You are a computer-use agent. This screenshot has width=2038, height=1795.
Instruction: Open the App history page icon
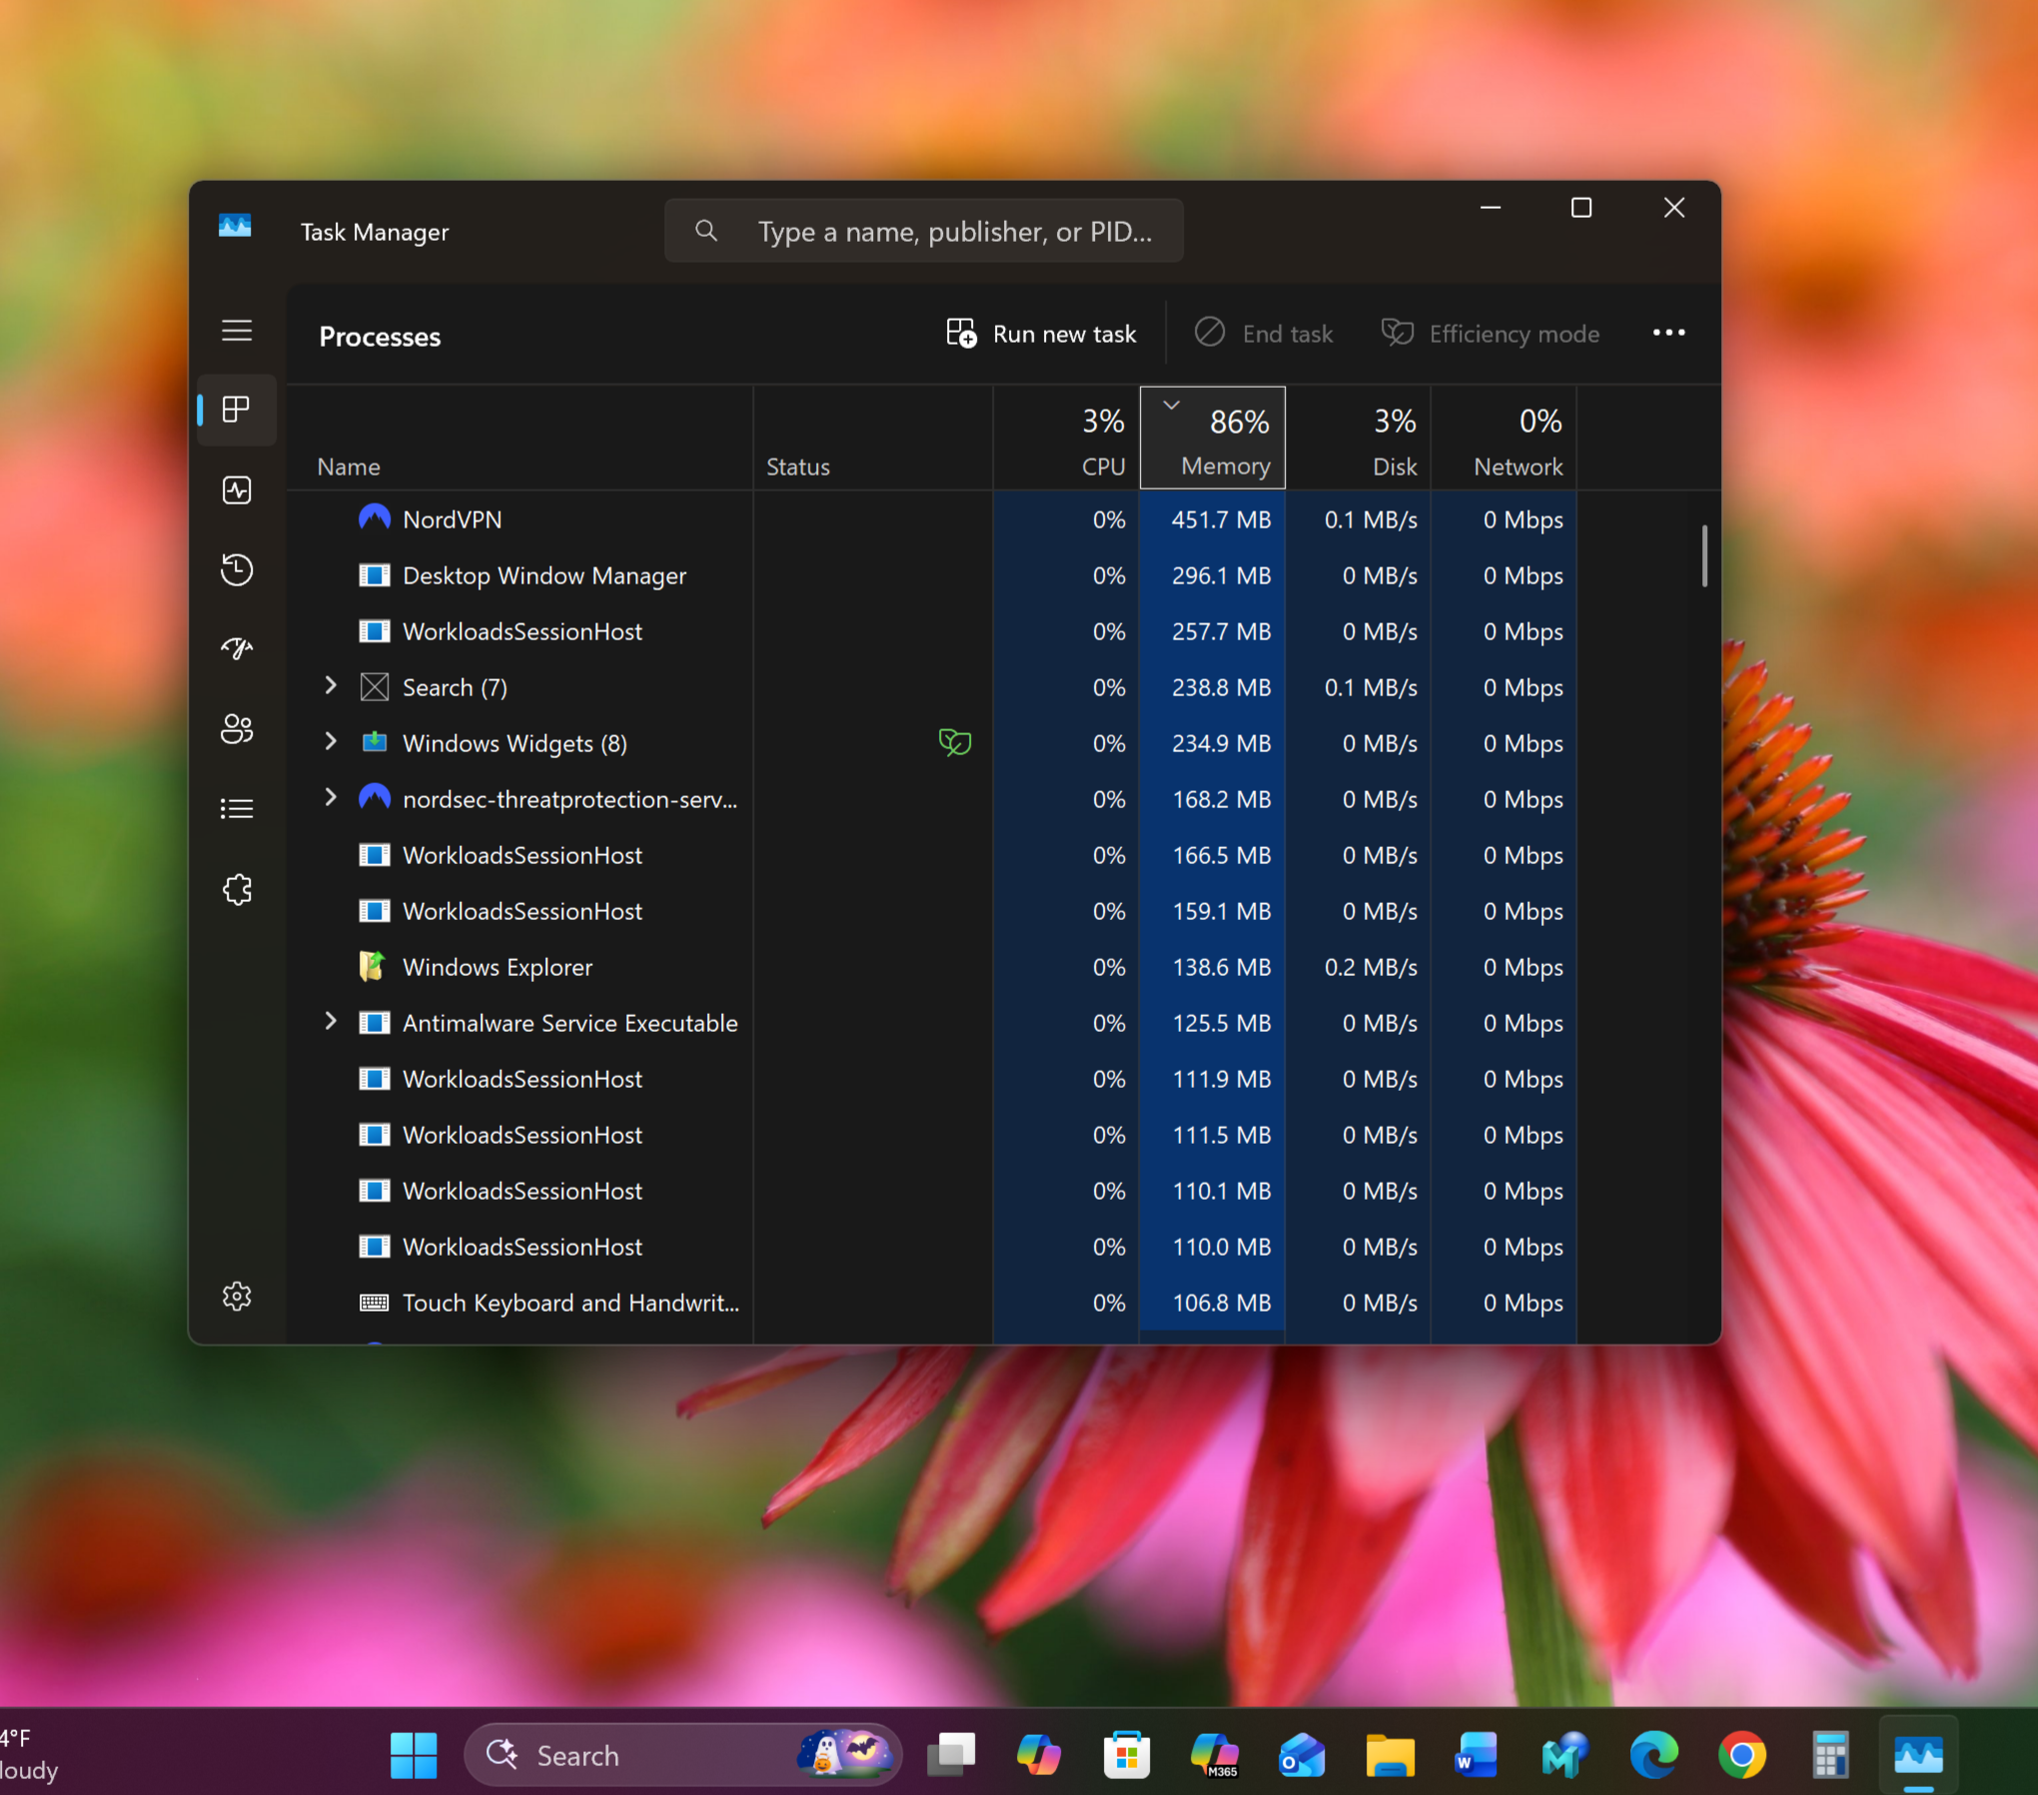pos(237,569)
